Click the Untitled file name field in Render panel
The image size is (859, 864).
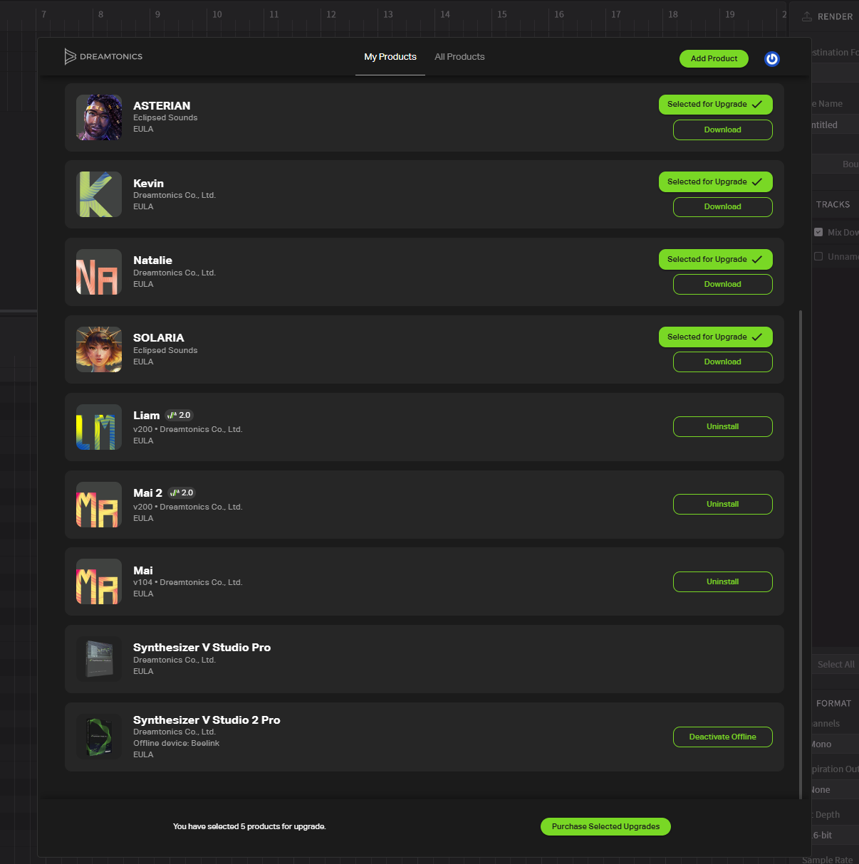click(x=835, y=125)
